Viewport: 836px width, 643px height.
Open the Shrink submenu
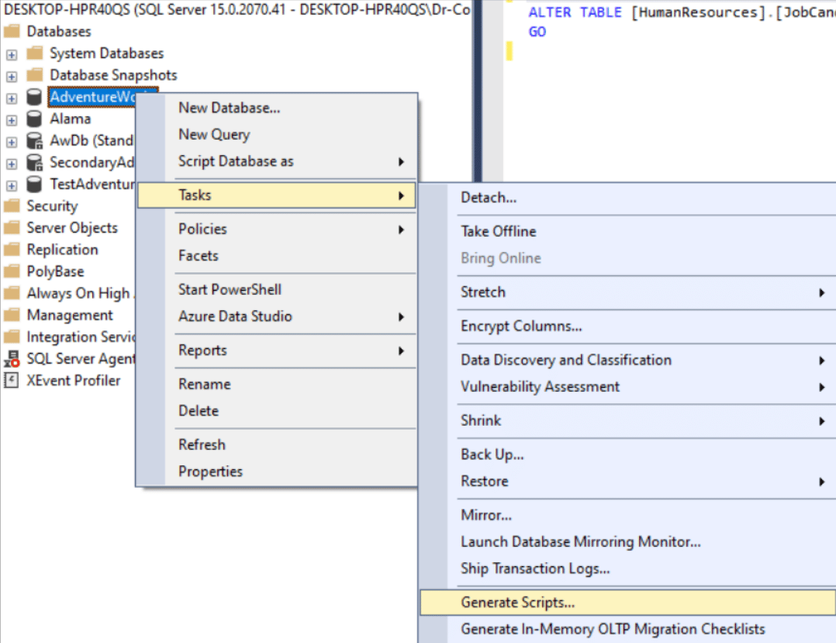point(481,420)
